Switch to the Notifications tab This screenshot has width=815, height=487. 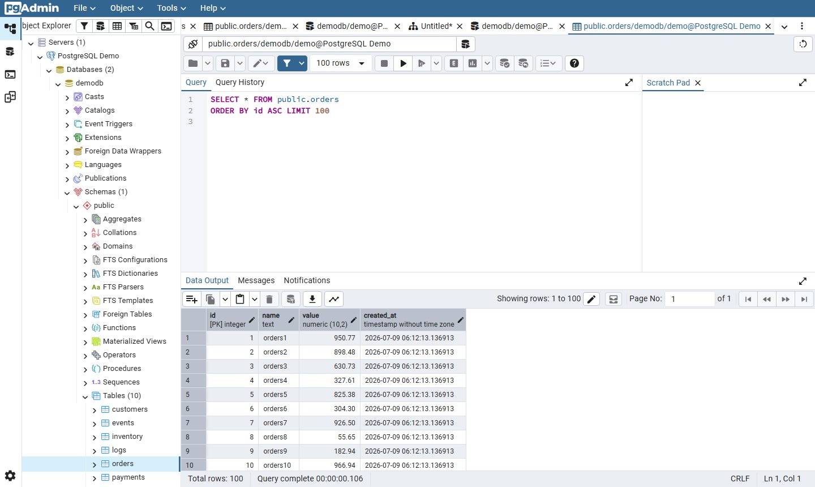307,280
